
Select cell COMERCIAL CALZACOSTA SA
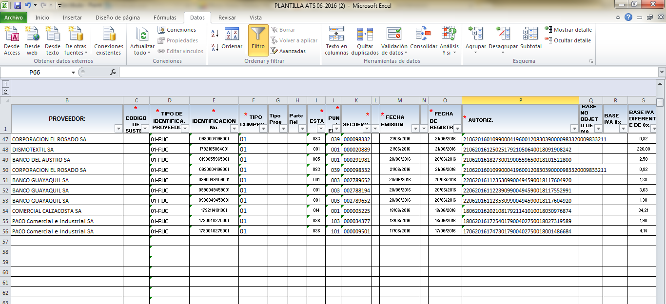pyautogui.click(x=67, y=210)
